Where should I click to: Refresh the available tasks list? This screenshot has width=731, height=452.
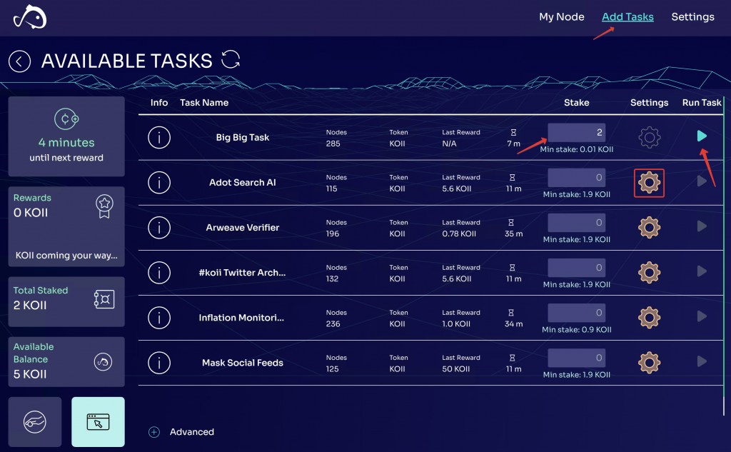click(x=231, y=59)
